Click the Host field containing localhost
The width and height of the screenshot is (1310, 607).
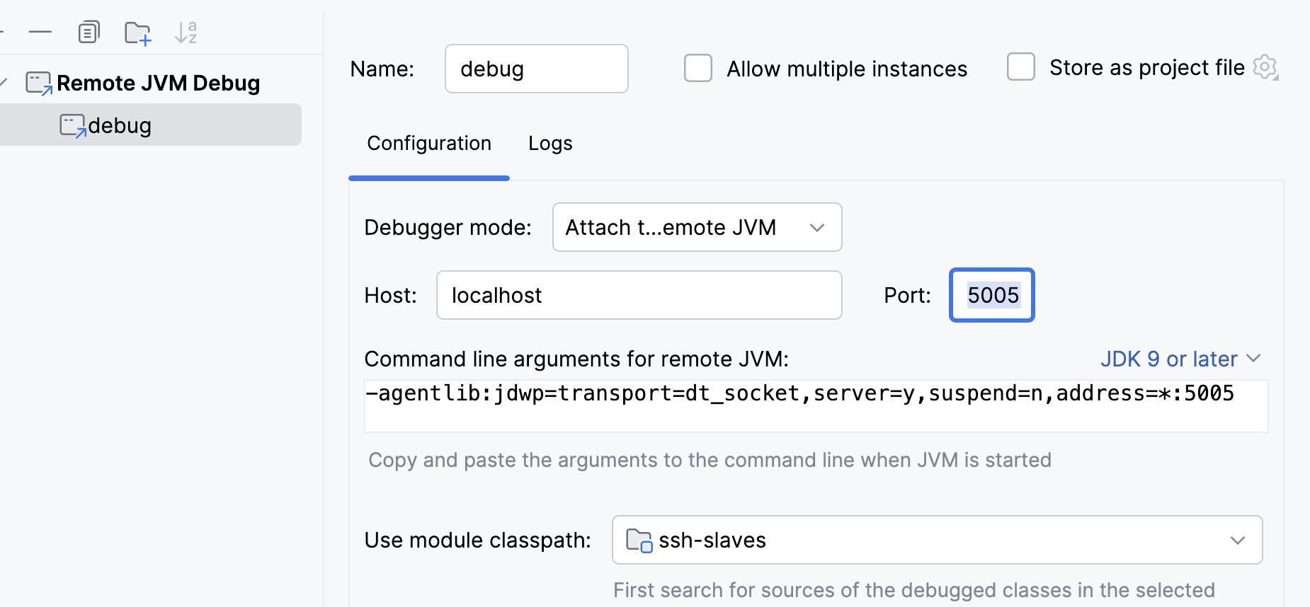[639, 295]
